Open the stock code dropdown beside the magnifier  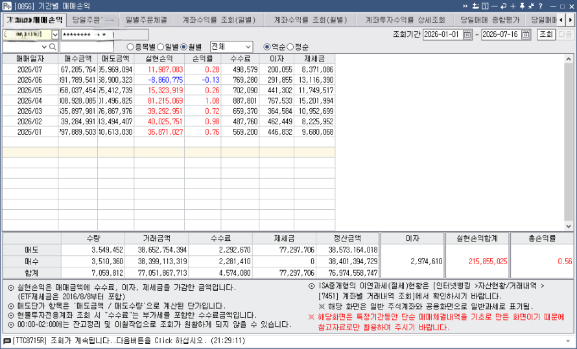tap(44, 47)
